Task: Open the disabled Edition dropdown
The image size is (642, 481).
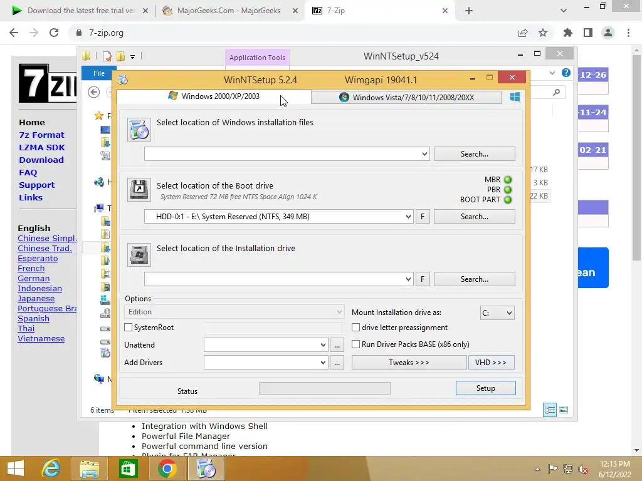Action: [x=234, y=312]
